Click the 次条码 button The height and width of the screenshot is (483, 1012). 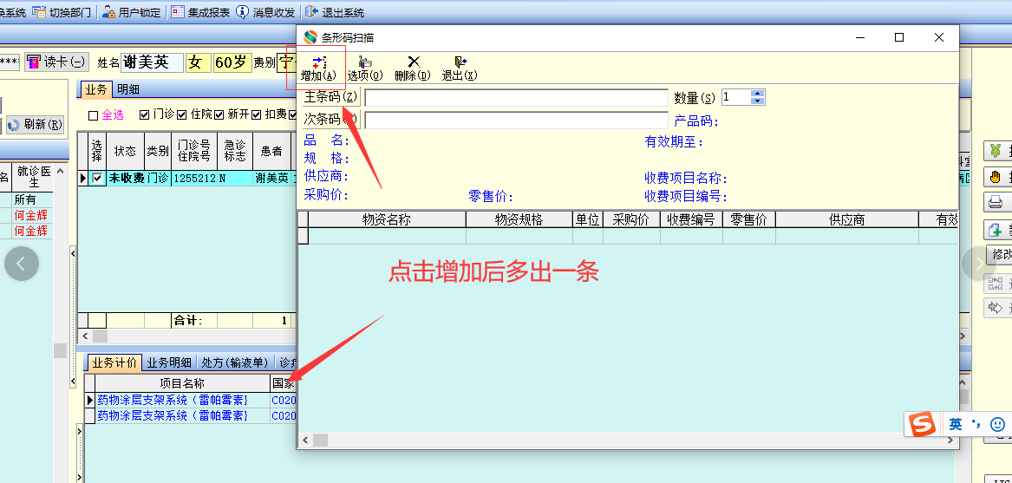coord(331,121)
